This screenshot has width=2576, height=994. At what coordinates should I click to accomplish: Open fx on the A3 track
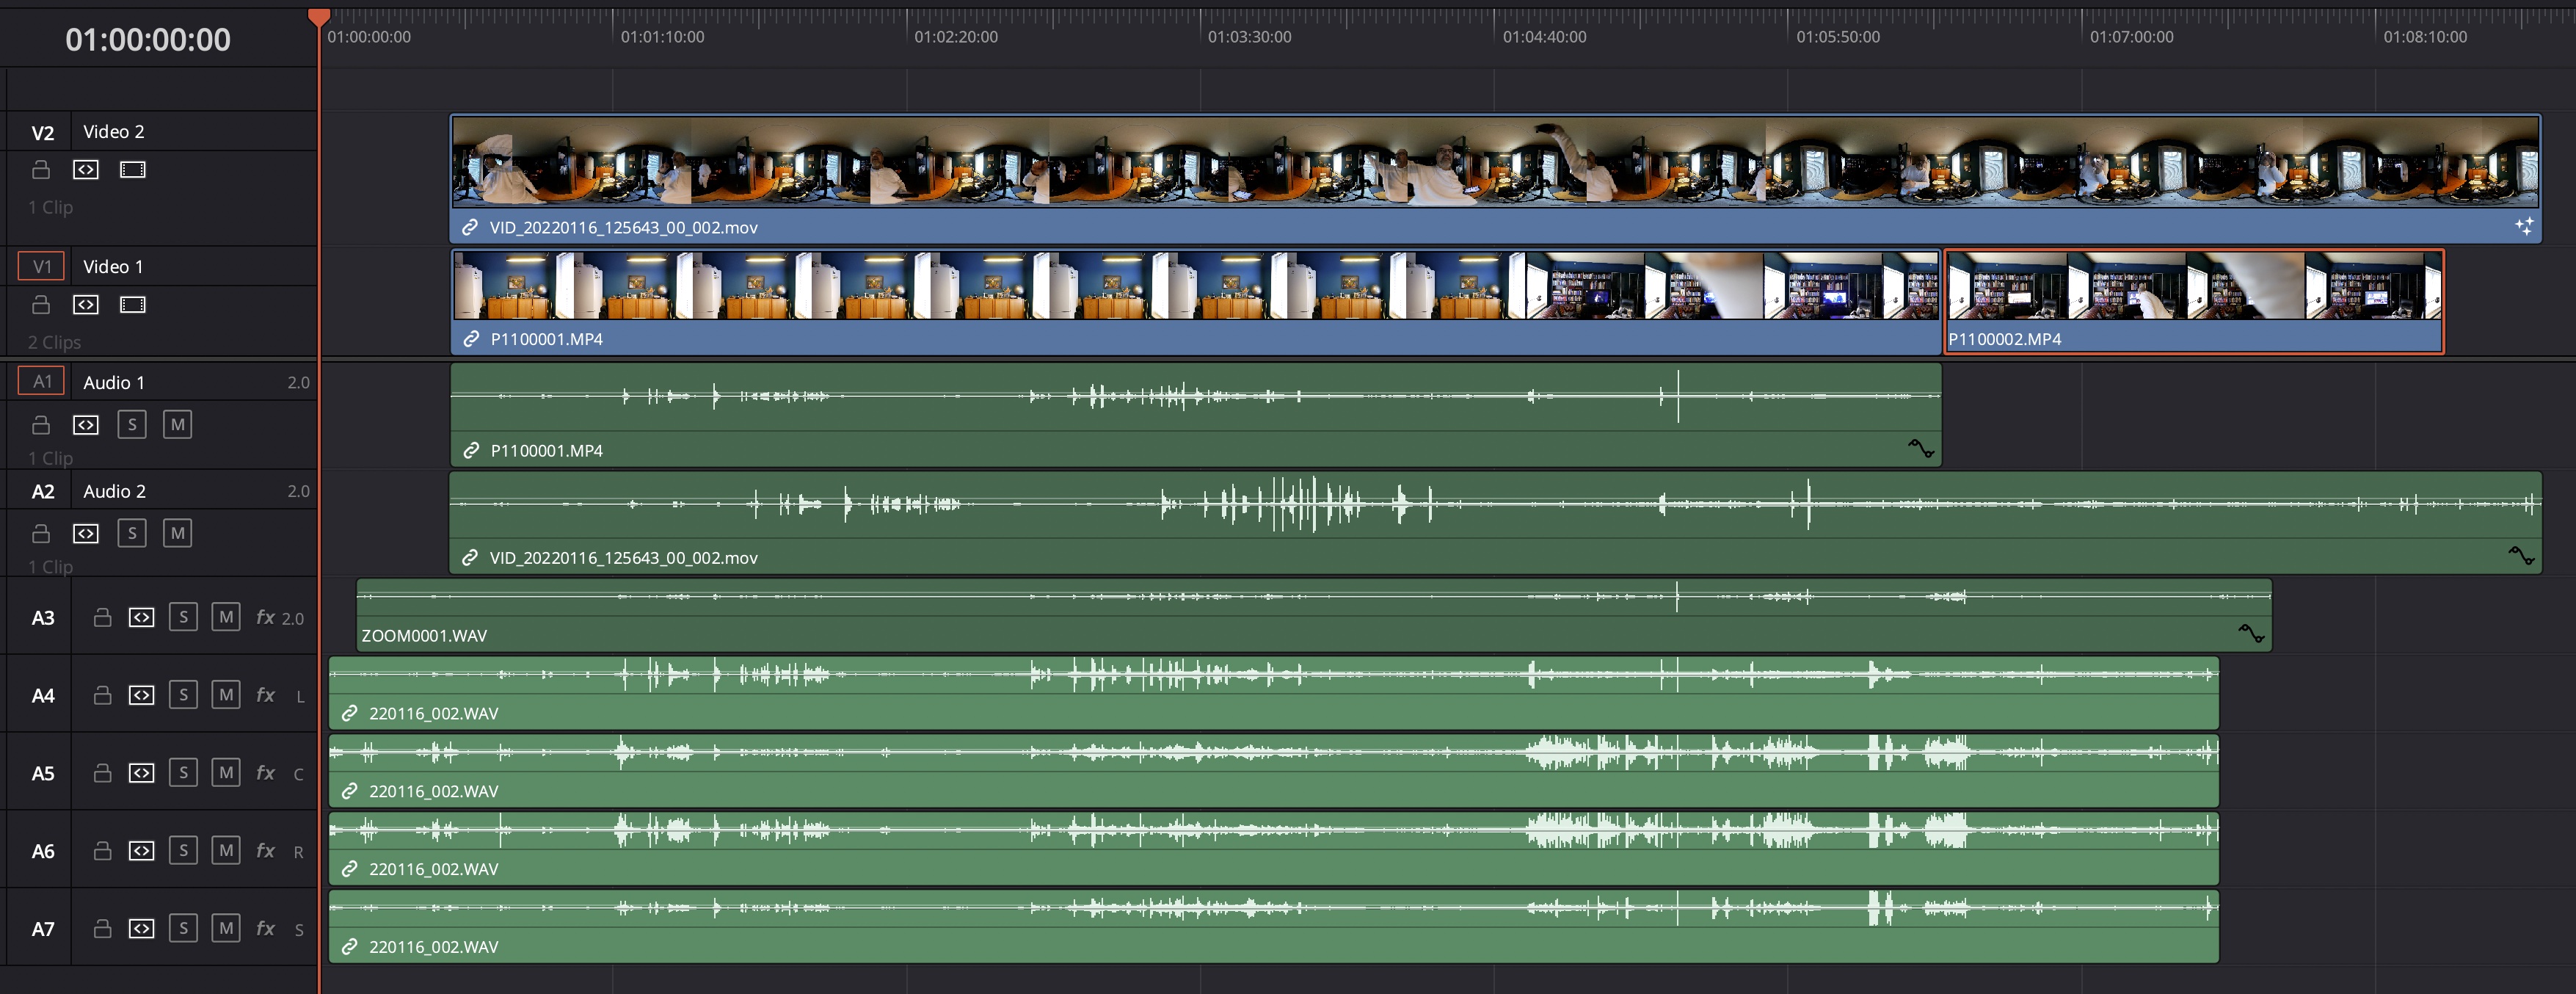(265, 618)
